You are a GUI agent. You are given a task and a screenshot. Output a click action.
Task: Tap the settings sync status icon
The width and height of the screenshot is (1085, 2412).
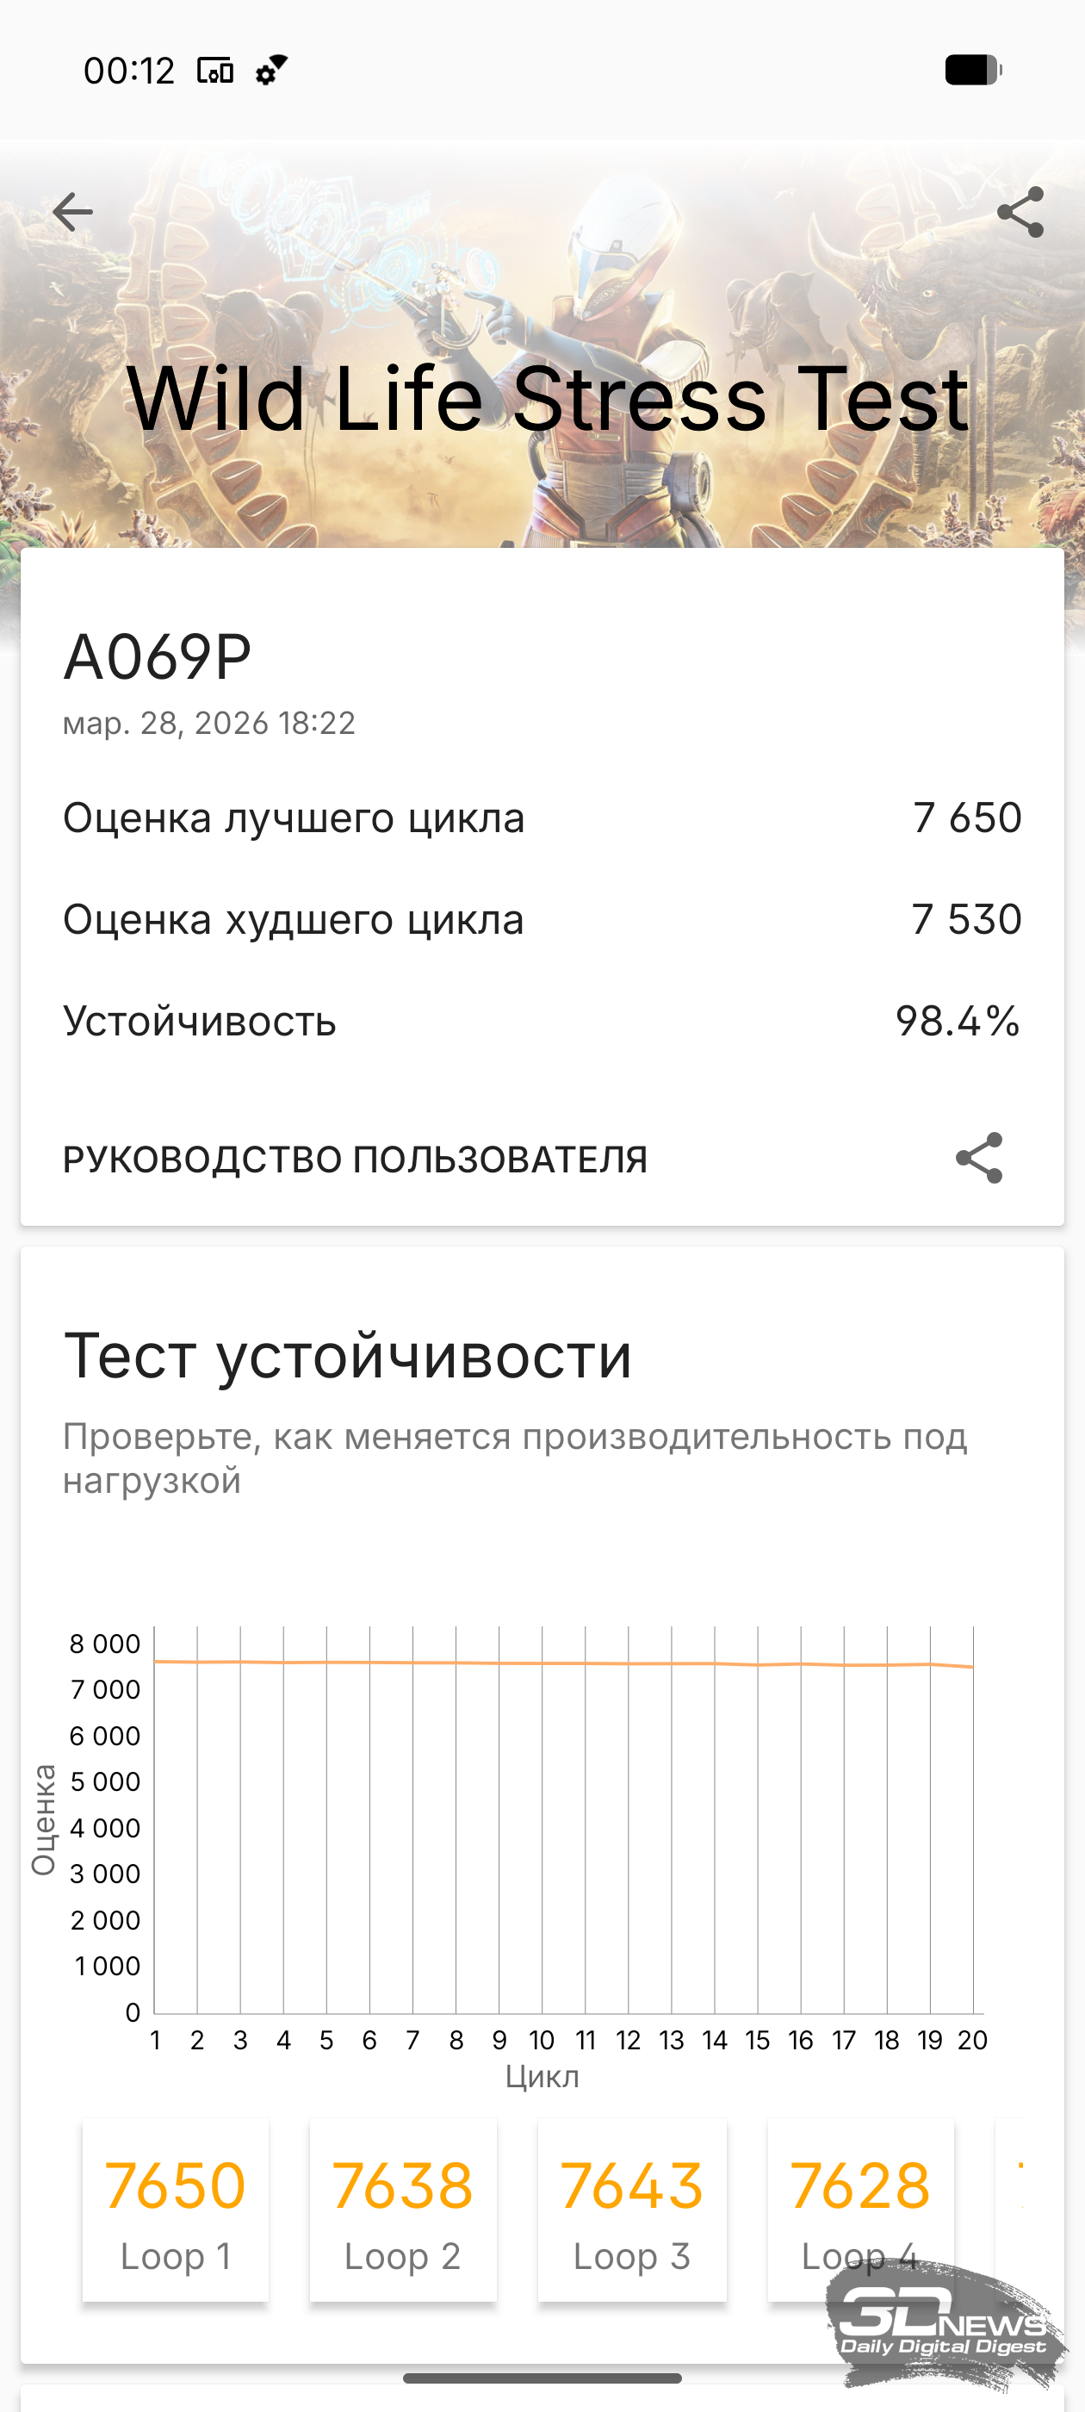pyautogui.click(x=271, y=71)
